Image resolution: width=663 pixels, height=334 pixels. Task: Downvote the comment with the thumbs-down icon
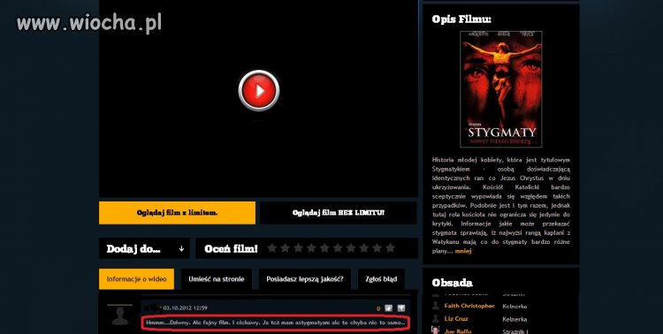(400, 308)
